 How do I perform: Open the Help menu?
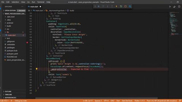(48, 2)
